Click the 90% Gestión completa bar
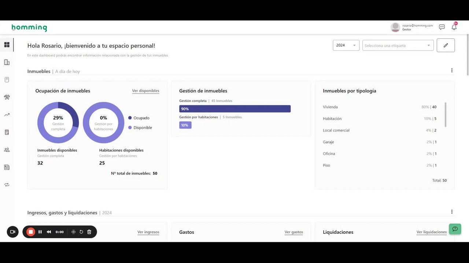The width and height of the screenshot is (469, 263). (x=235, y=109)
